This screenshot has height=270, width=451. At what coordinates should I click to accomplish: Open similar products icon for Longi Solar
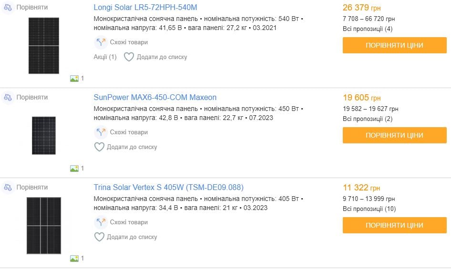point(101,42)
